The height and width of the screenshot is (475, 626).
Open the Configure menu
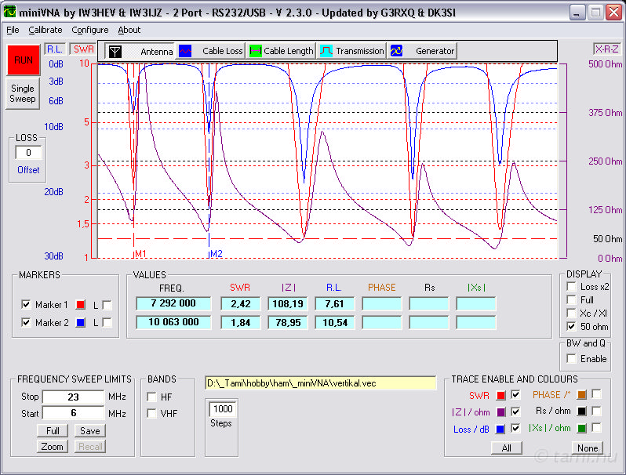(89, 30)
